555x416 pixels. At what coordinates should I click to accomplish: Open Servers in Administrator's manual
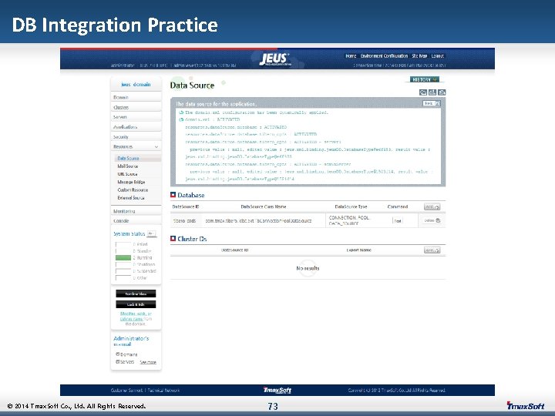point(127,362)
